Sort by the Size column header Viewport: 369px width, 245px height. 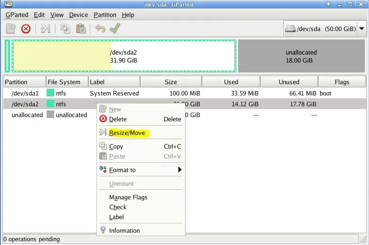171,82
